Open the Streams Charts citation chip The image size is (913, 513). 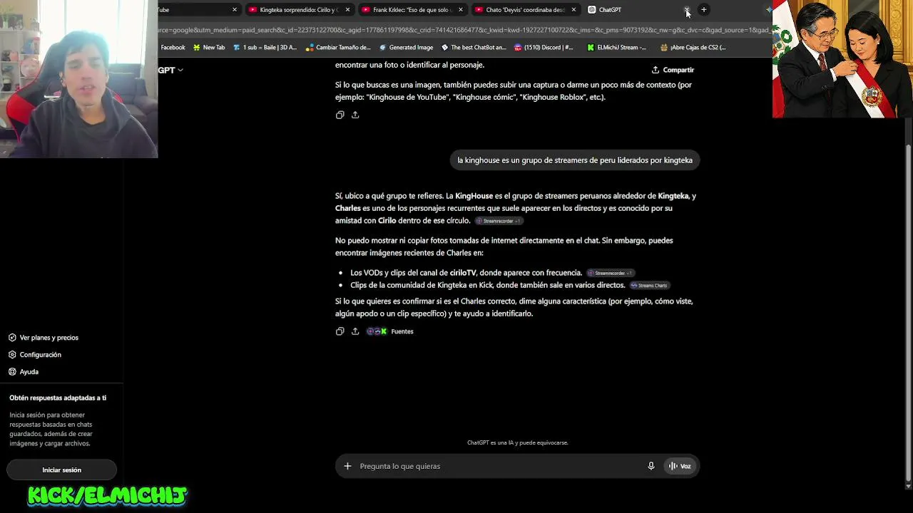649,286
